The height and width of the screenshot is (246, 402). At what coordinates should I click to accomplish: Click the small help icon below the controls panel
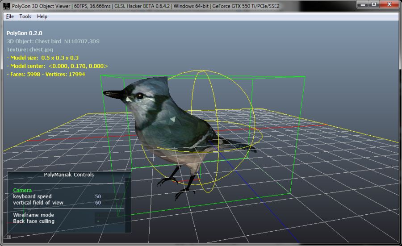click(9, 237)
